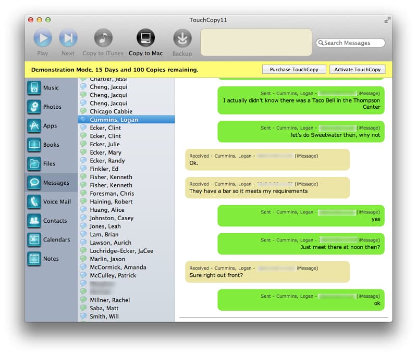The image size is (417, 356).
Task: Select the Lochridge-Ecker, JaCee conversation
Action: (126, 251)
